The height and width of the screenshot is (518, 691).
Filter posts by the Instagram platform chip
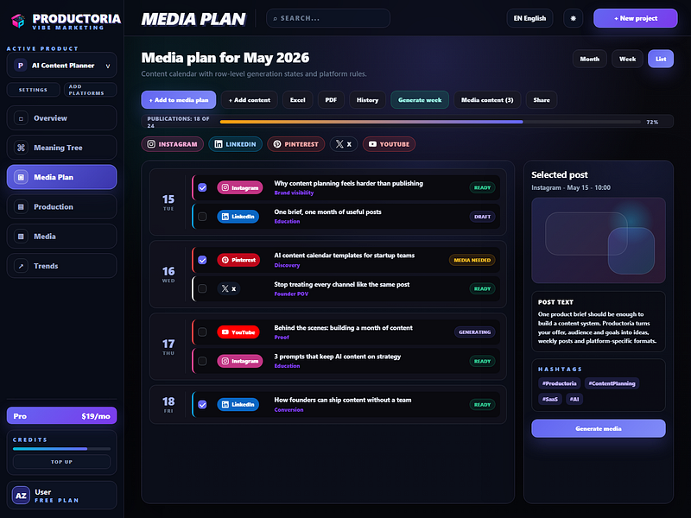[172, 144]
